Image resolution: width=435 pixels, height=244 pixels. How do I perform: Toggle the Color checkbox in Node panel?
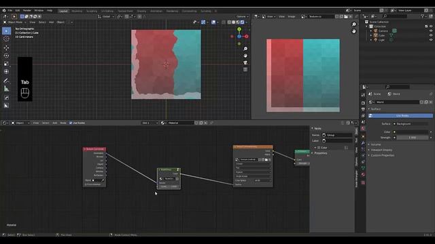tap(319, 148)
